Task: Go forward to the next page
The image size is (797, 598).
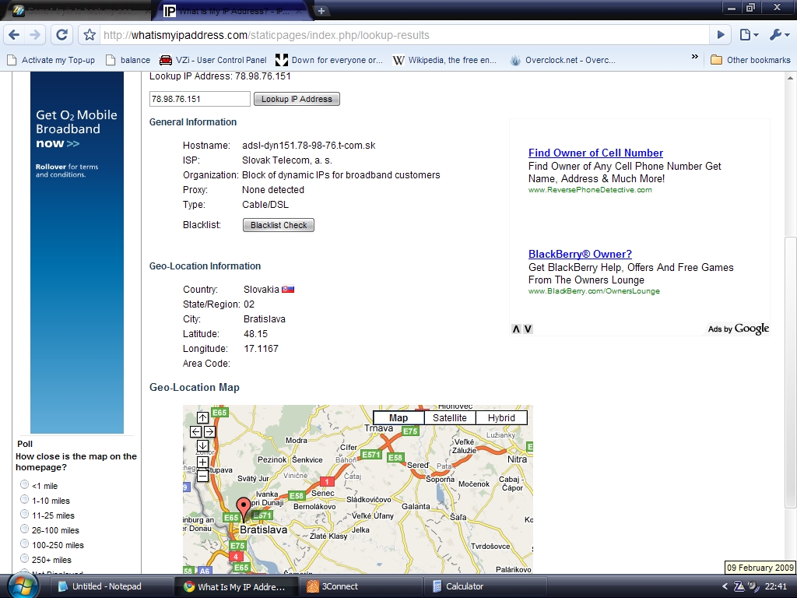Action: coord(35,35)
